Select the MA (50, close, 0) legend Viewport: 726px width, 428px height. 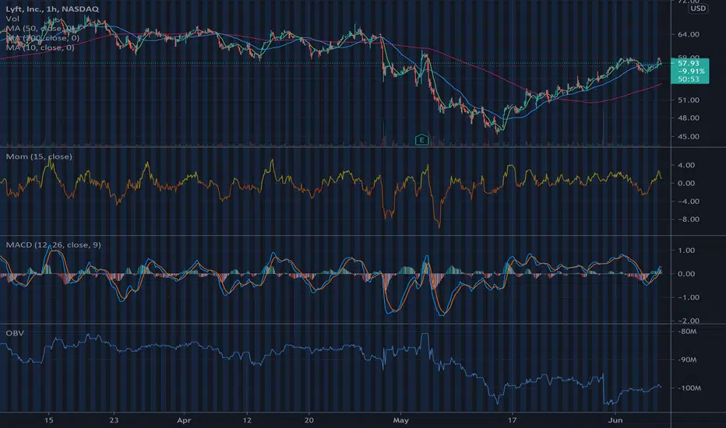[40, 28]
